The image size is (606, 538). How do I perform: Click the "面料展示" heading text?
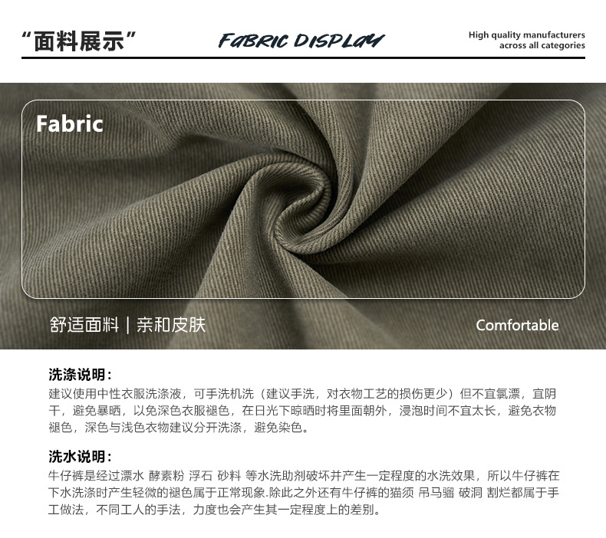(78, 41)
